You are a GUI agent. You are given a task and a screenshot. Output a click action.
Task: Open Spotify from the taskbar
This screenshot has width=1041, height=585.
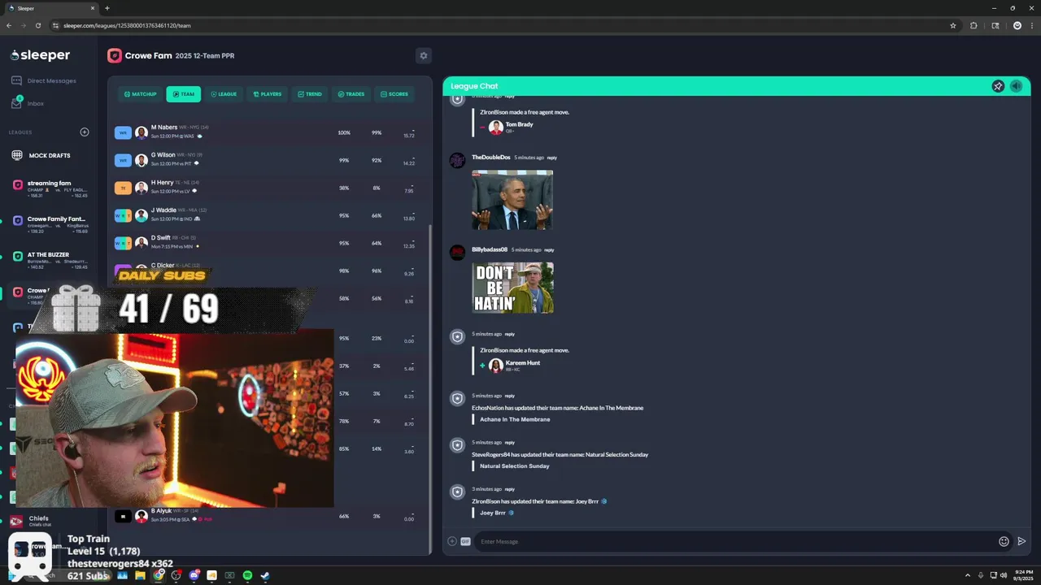point(247,575)
